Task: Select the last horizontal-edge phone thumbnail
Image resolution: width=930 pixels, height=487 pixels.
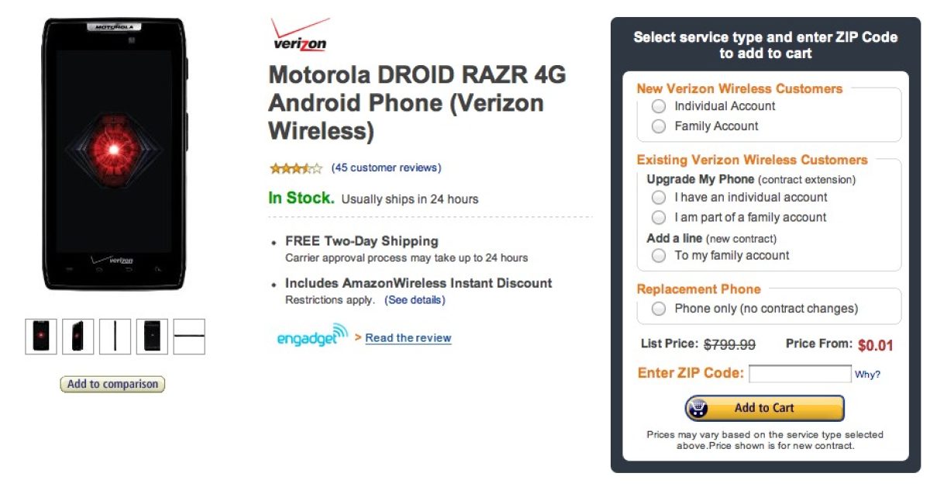Action: coord(189,336)
